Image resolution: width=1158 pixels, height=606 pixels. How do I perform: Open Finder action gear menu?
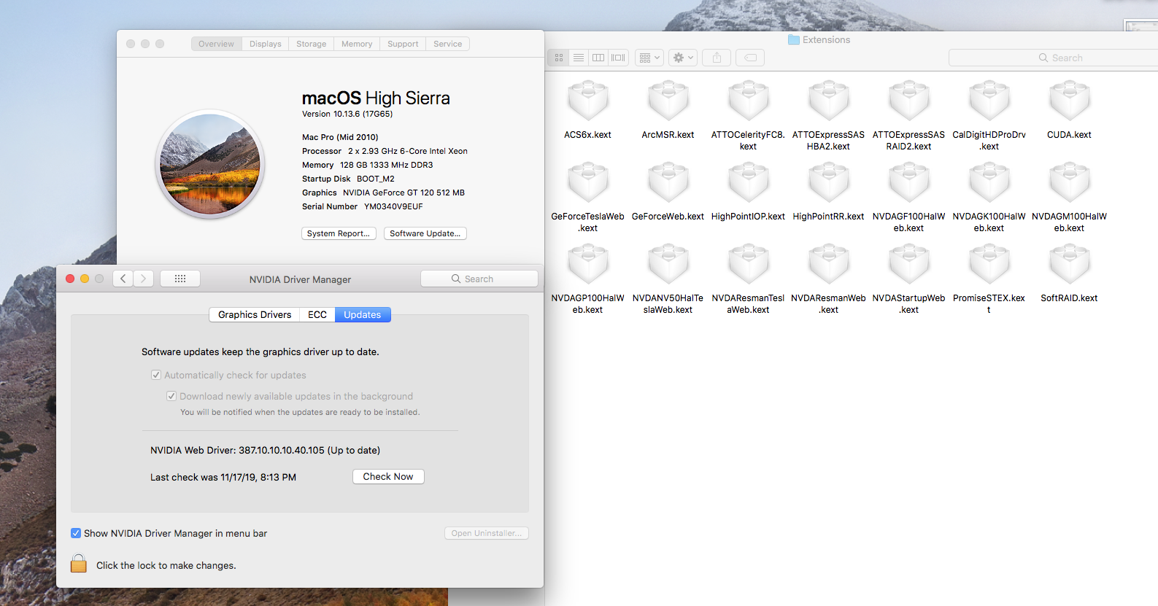coord(683,58)
